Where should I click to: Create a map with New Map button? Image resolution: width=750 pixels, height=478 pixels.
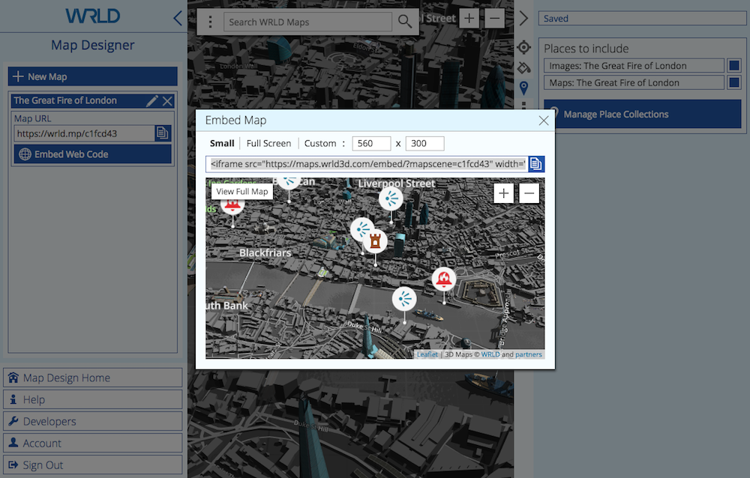pos(93,76)
